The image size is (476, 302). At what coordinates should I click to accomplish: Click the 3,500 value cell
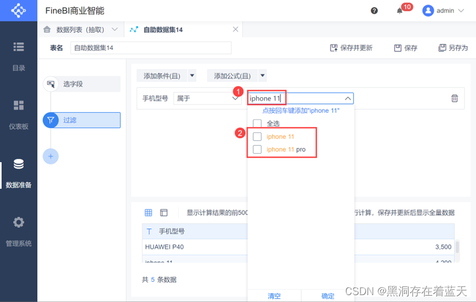pyautogui.click(x=443, y=247)
